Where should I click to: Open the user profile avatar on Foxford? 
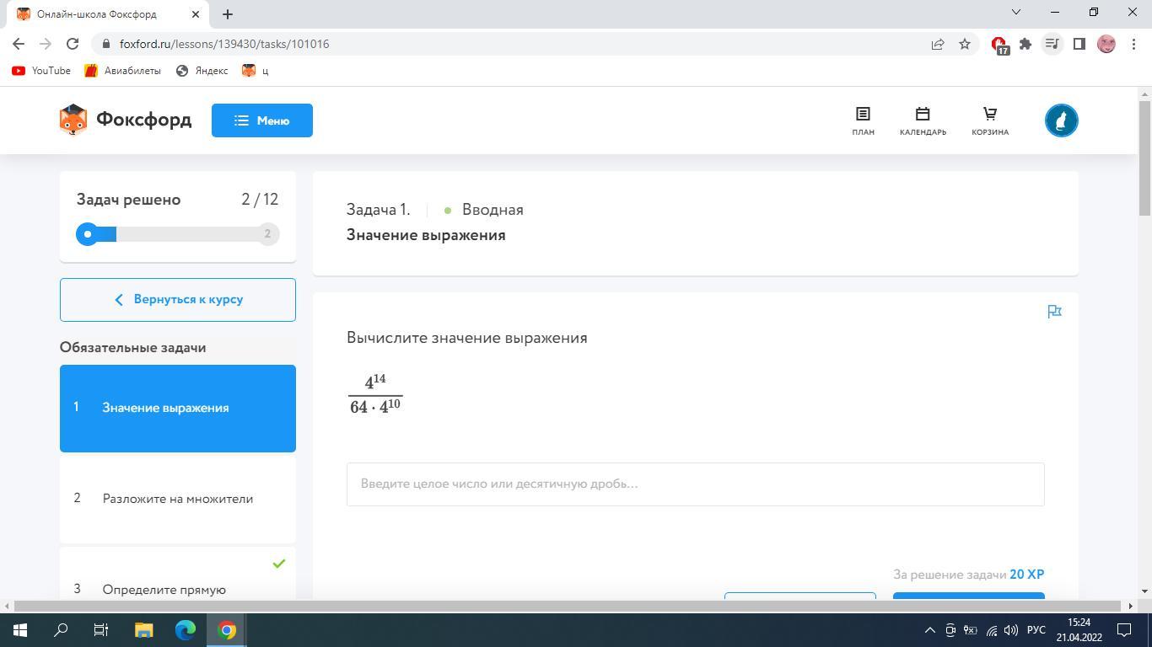point(1062,120)
